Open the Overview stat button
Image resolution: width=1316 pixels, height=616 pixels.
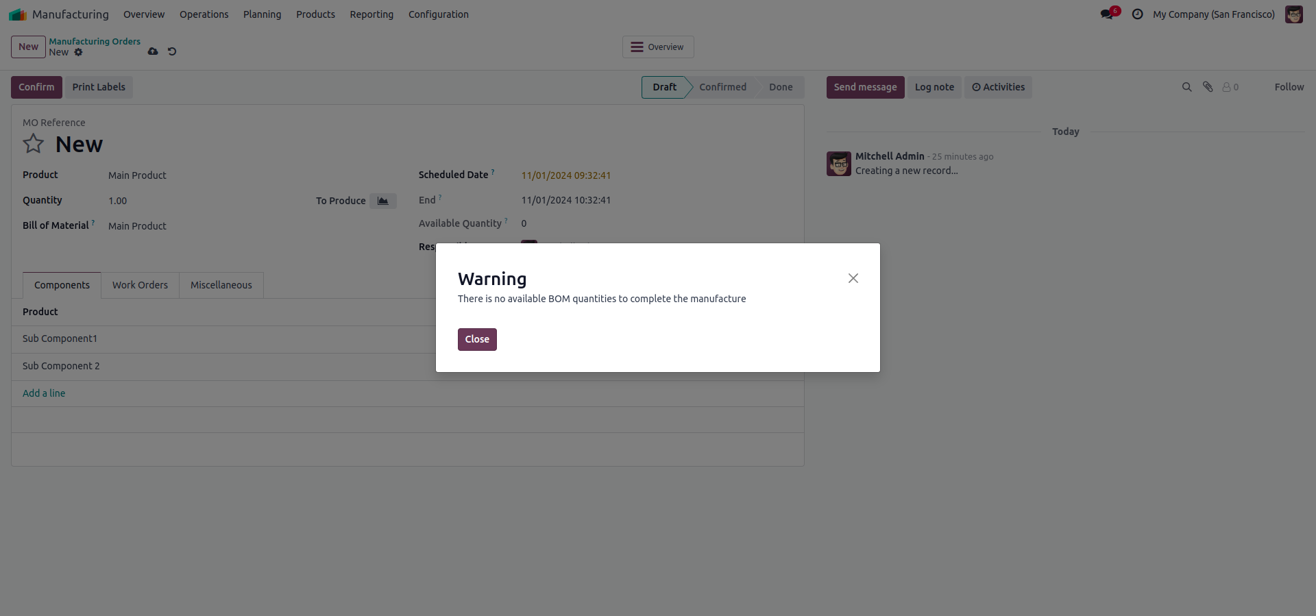click(x=658, y=47)
